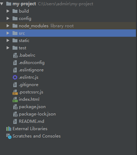Click the README.md file icon
This screenshot has height=155, width=137.
click(15, 121)
